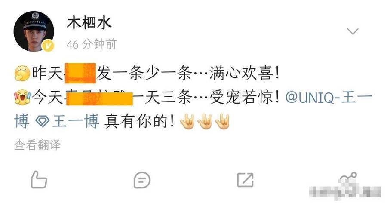The height and width of the screenshot is (203, 387).
Task: Click 查看翻译 to view translation
Action: point(37,145)
